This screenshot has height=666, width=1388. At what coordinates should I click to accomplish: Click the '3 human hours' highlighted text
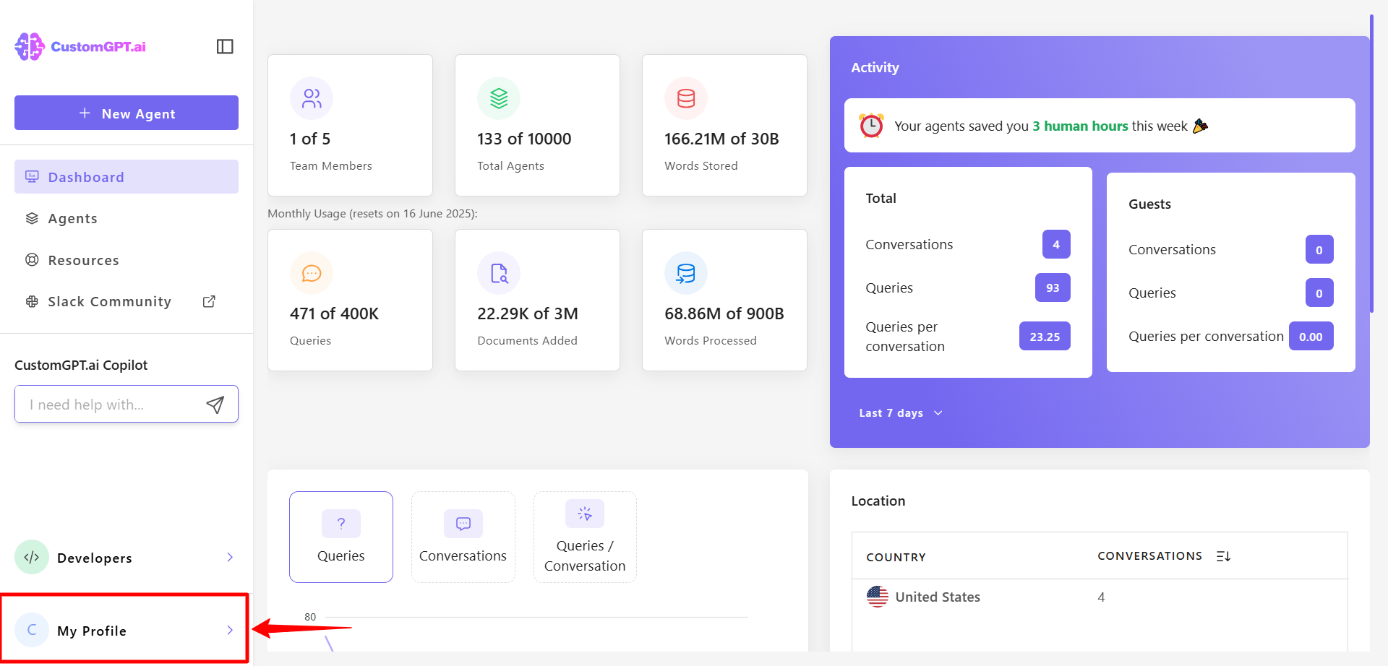pyautogui.click(x=1080, y=126)
